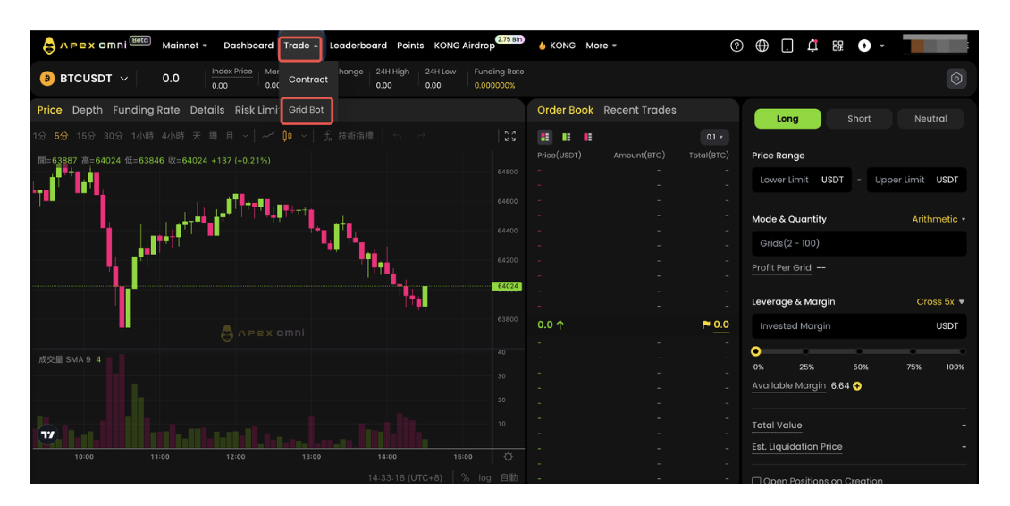Select the Short direction
Viewport: 1010px width, 506px height.
[859, 119]
